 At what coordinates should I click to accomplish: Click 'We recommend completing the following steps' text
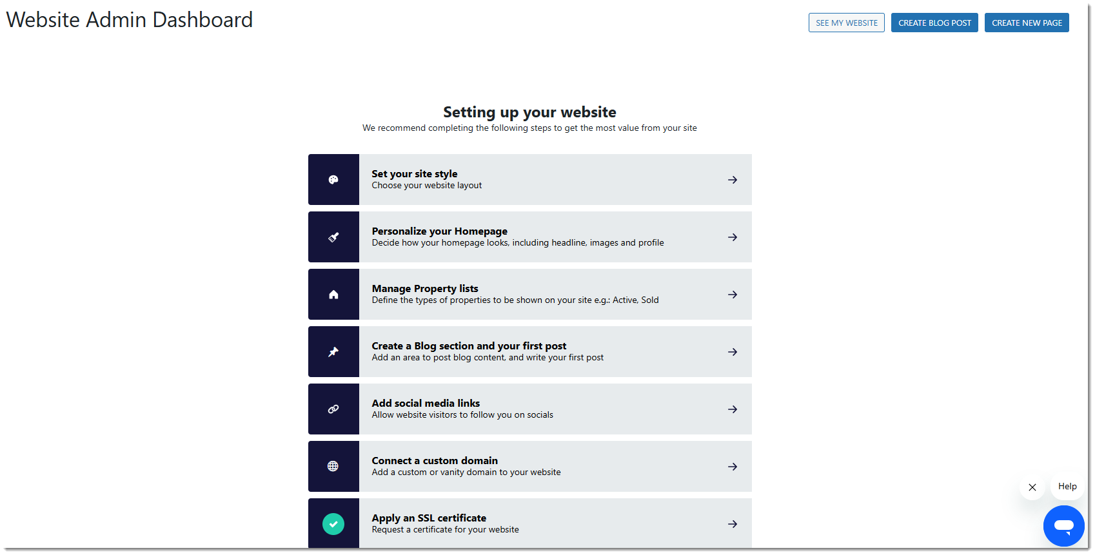(x=529, y=128)
